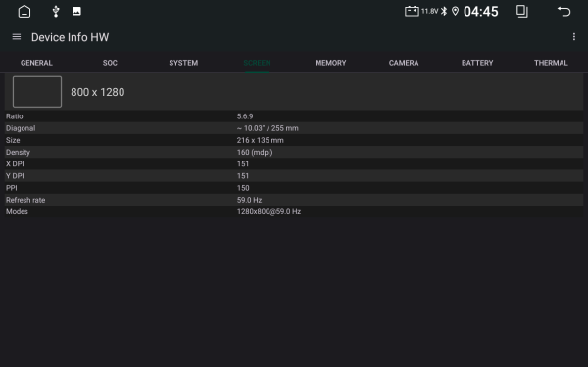The width and height of the screenshot is (588, 367).
Task: Tap the location pin status icon
Action: (455, 11)
